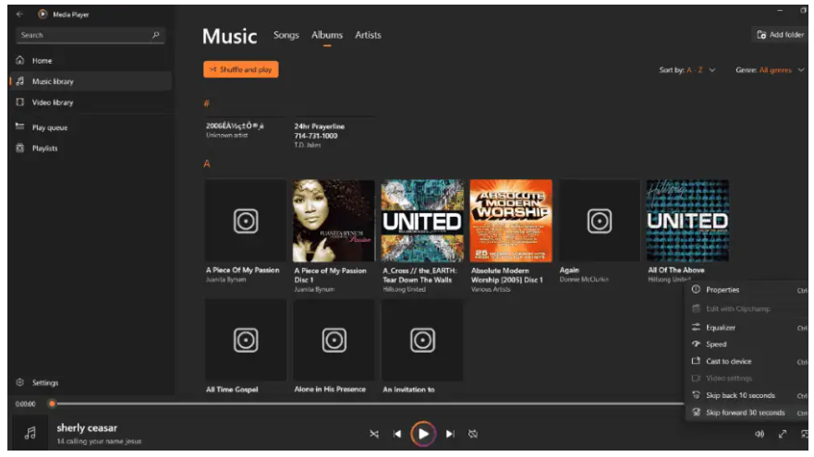Click the 'Donnie McClurkin' artist name
The width and height of the screenshot is (814, 457).
tap(584, 280)
